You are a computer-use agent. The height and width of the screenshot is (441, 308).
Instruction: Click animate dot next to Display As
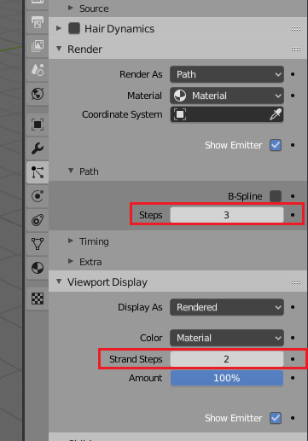click(x=293, y=307)
